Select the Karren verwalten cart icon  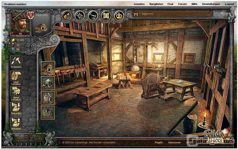point(16,92)
